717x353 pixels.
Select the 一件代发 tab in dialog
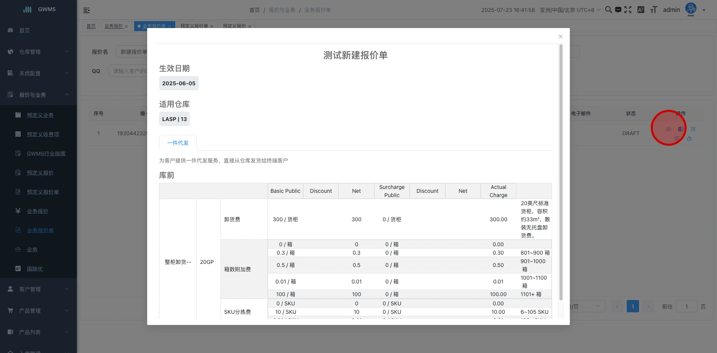point(178,143)
